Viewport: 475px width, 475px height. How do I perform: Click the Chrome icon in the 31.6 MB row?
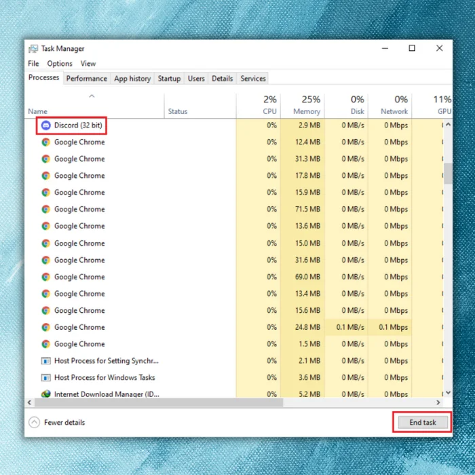pos(45,260)
